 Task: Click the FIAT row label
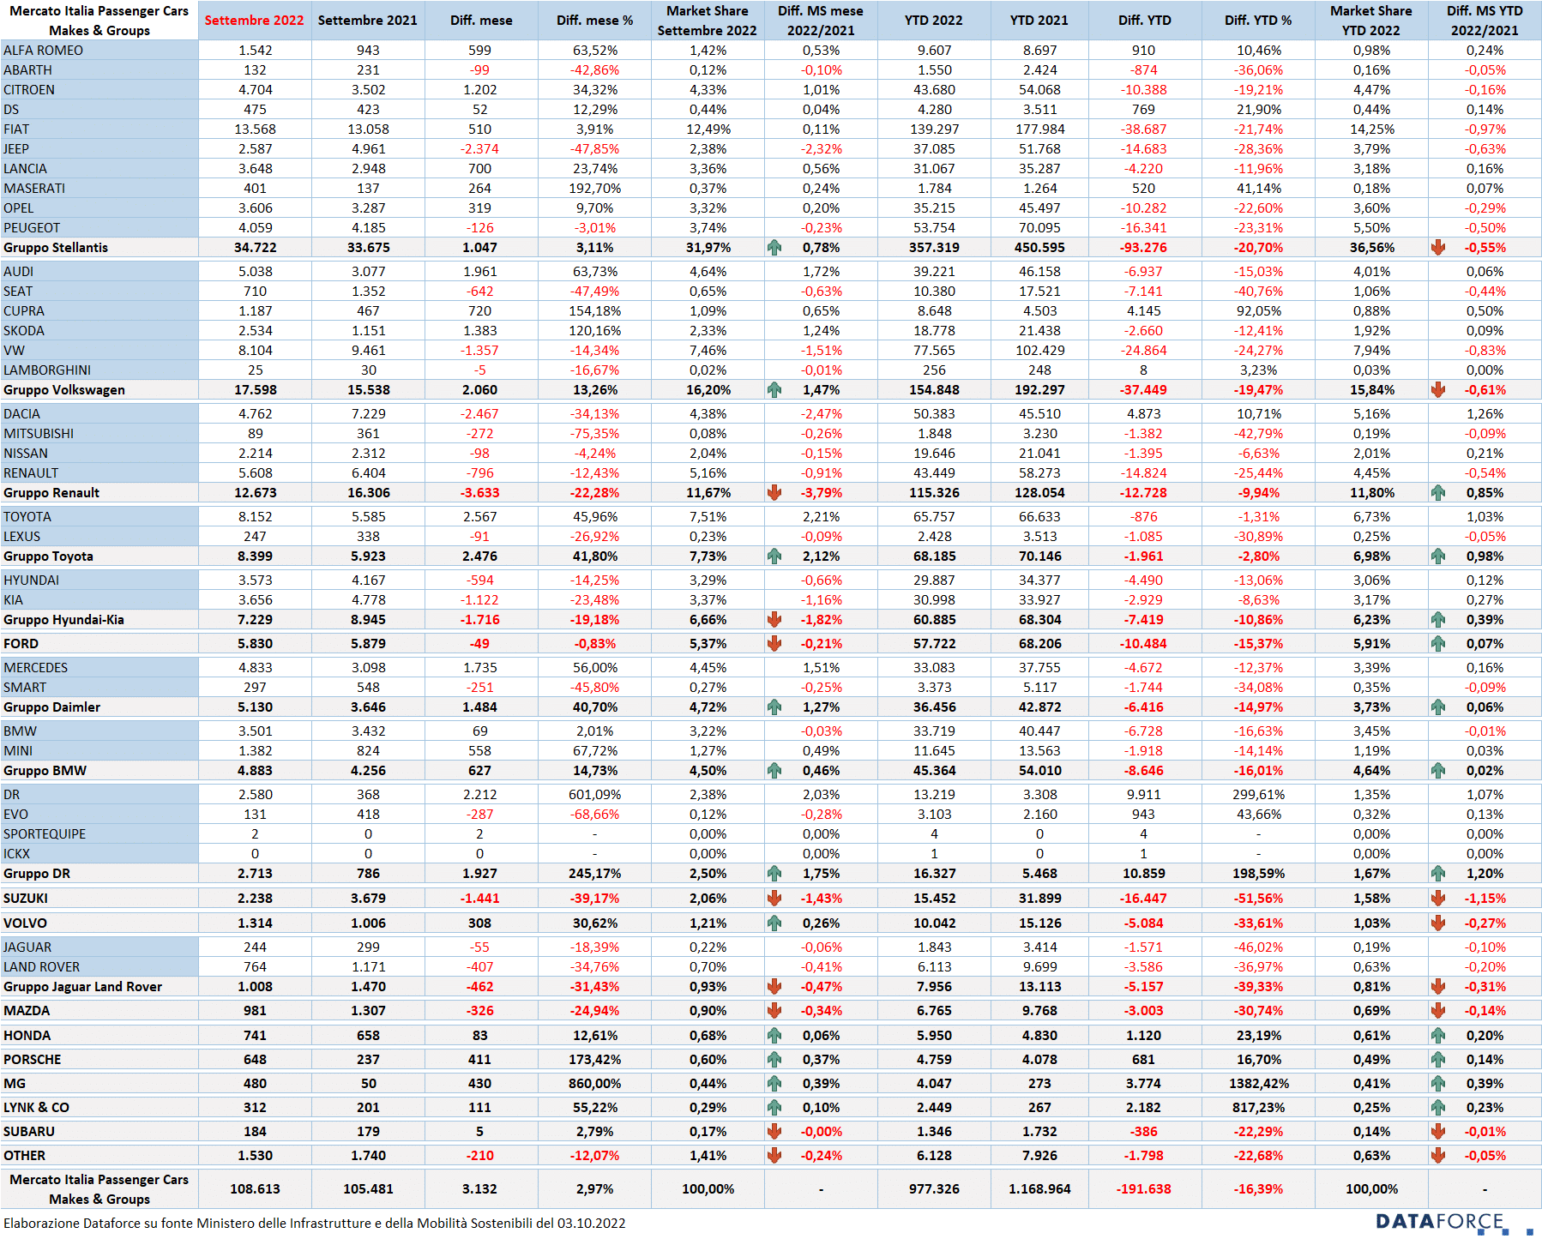(16, 129)
